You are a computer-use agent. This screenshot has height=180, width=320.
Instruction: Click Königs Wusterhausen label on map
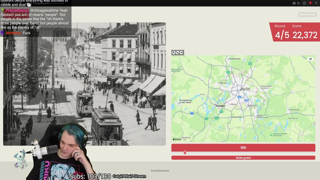click(262, 116)
